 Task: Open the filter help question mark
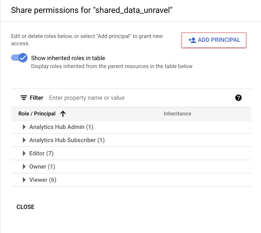pyautogui.click(x=238, y=98)
